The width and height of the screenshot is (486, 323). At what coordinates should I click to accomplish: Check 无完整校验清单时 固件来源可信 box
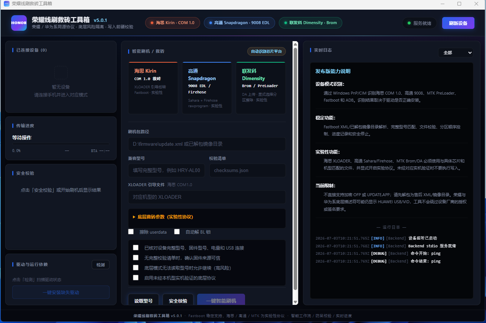(136, 258)
